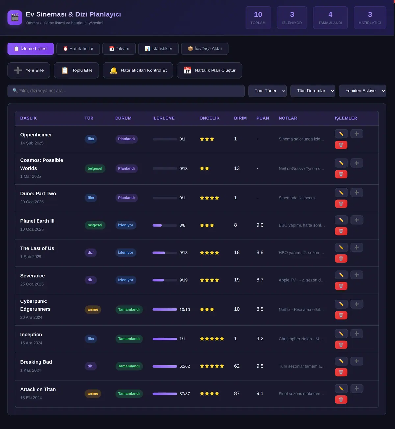Add progress for Cosmos: Possible Worlds
Image resolution: width=395 pixels, height=429 pixels.
[x=356, y=163]
